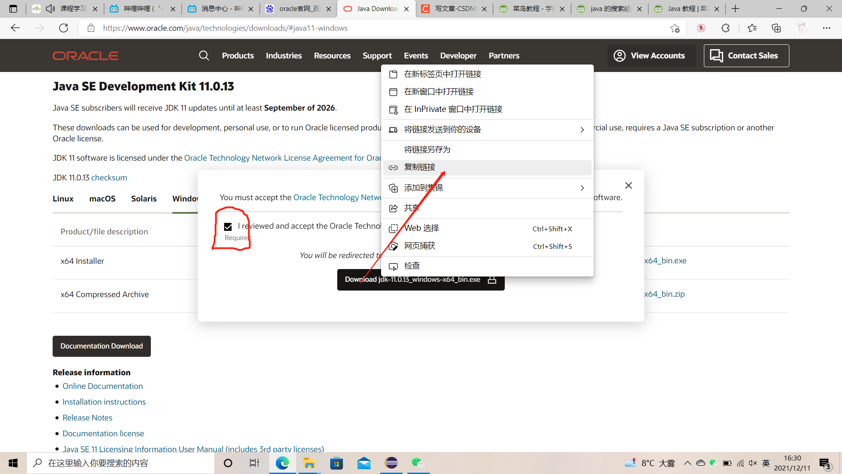Click the Wi-Fi icon in system tray
The height and width of the screenshot is (474, 842).
pos(741,463)
